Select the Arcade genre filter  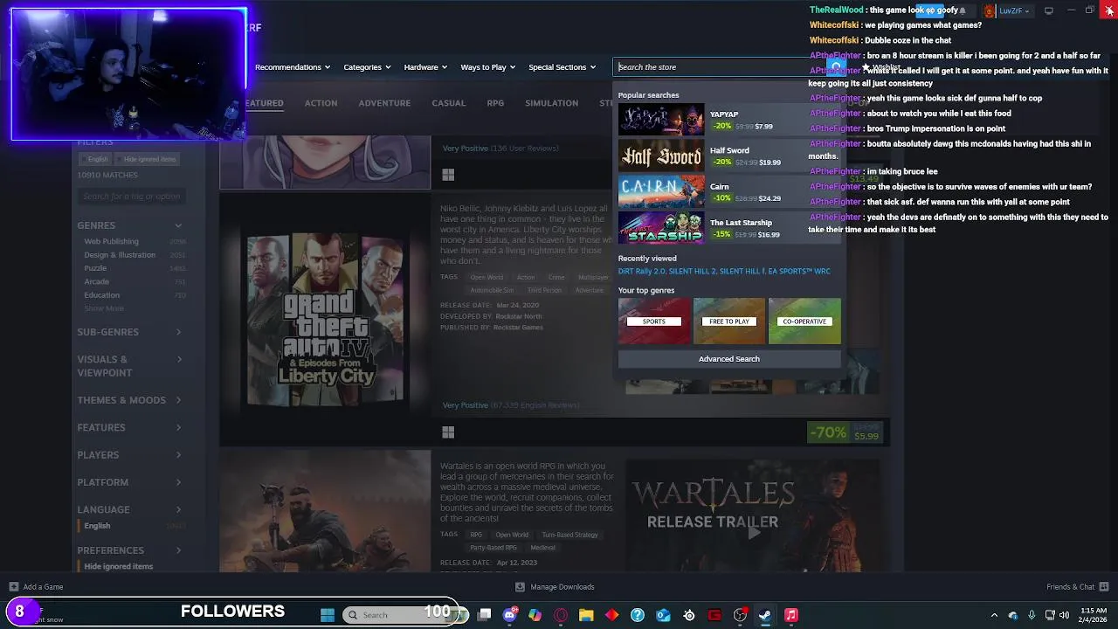tap(97, 281)
